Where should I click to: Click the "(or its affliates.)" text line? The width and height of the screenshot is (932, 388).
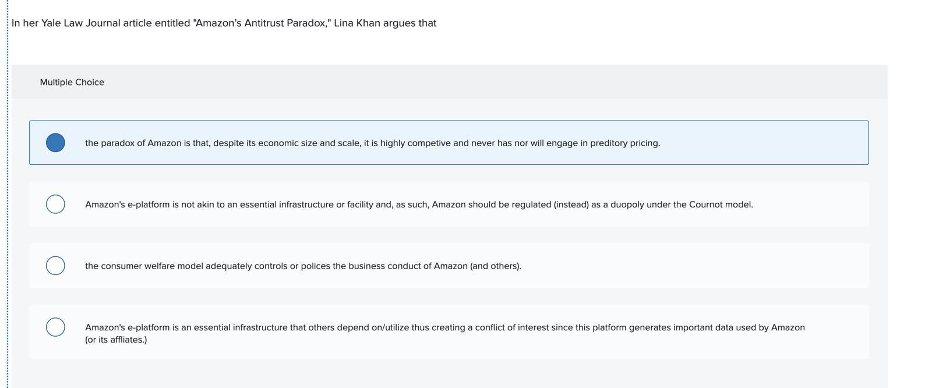[x=116, y=340]
